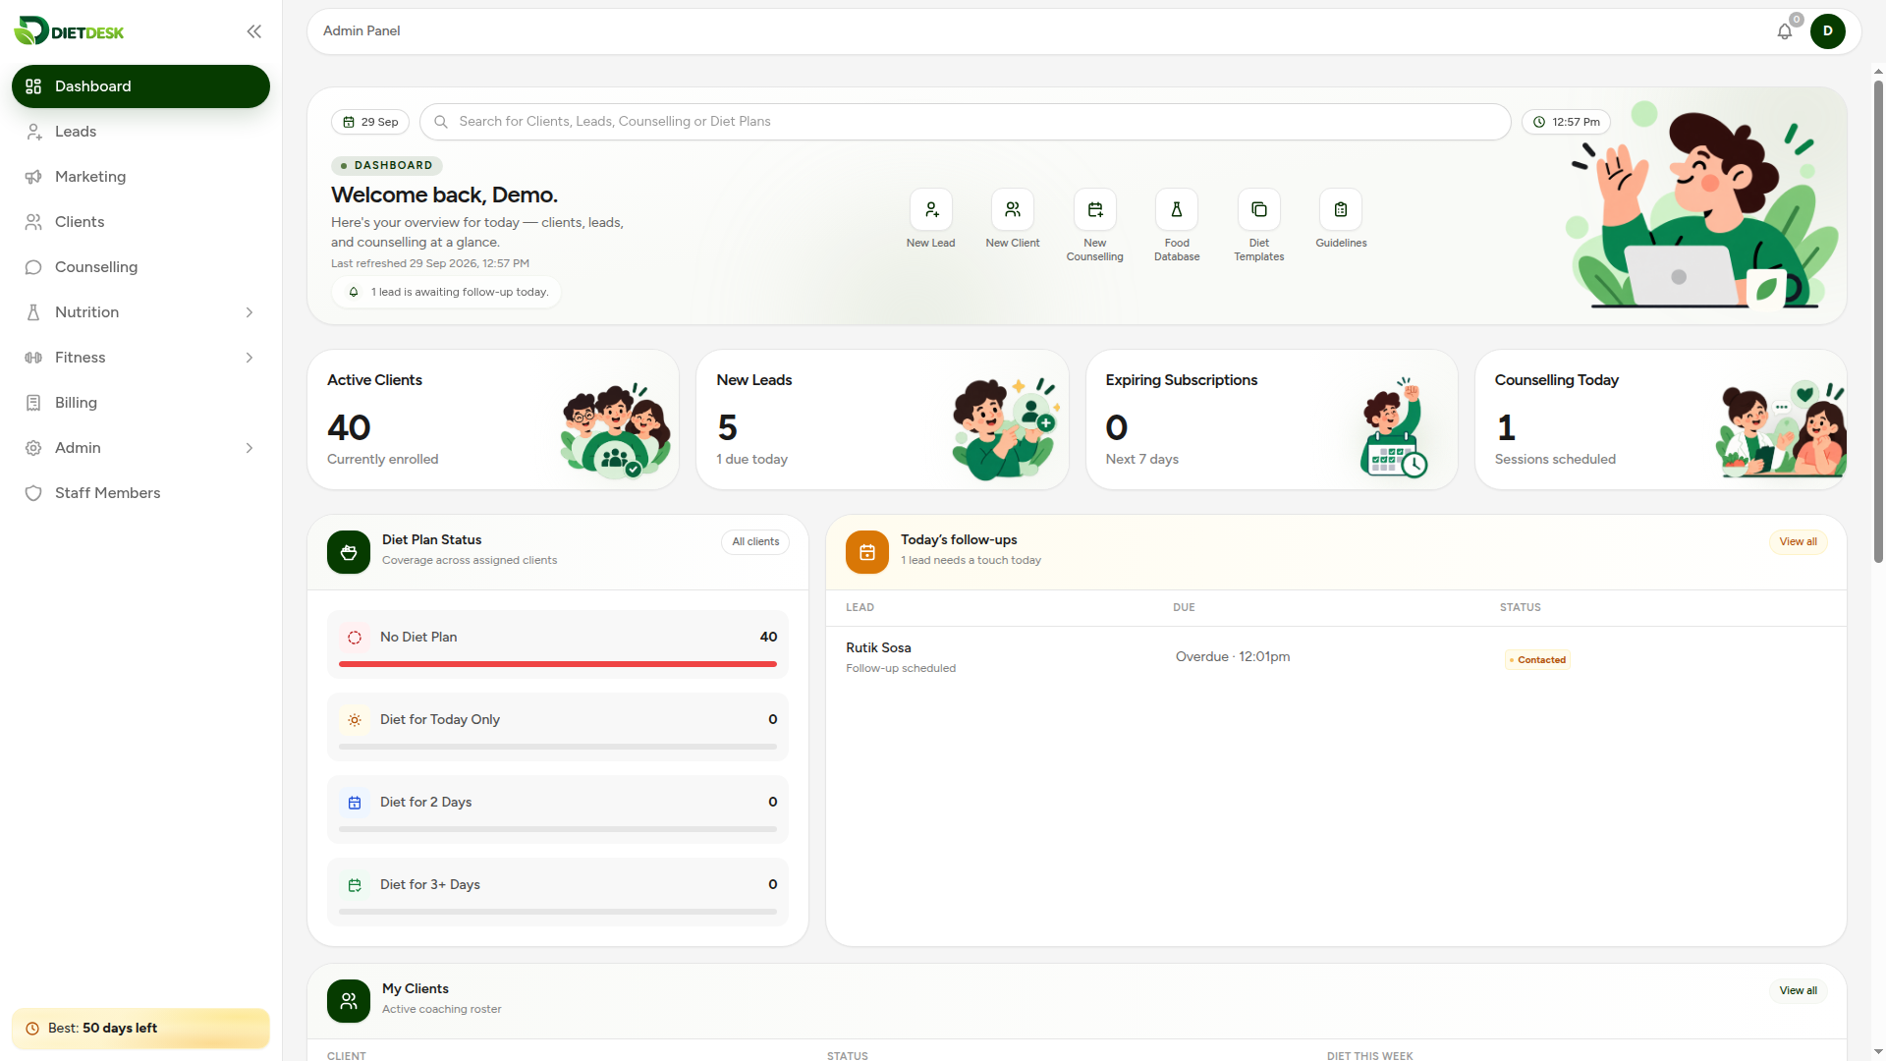
Task: Expand the Fitness sidebar submenu
Action: (x=250, y=358)
